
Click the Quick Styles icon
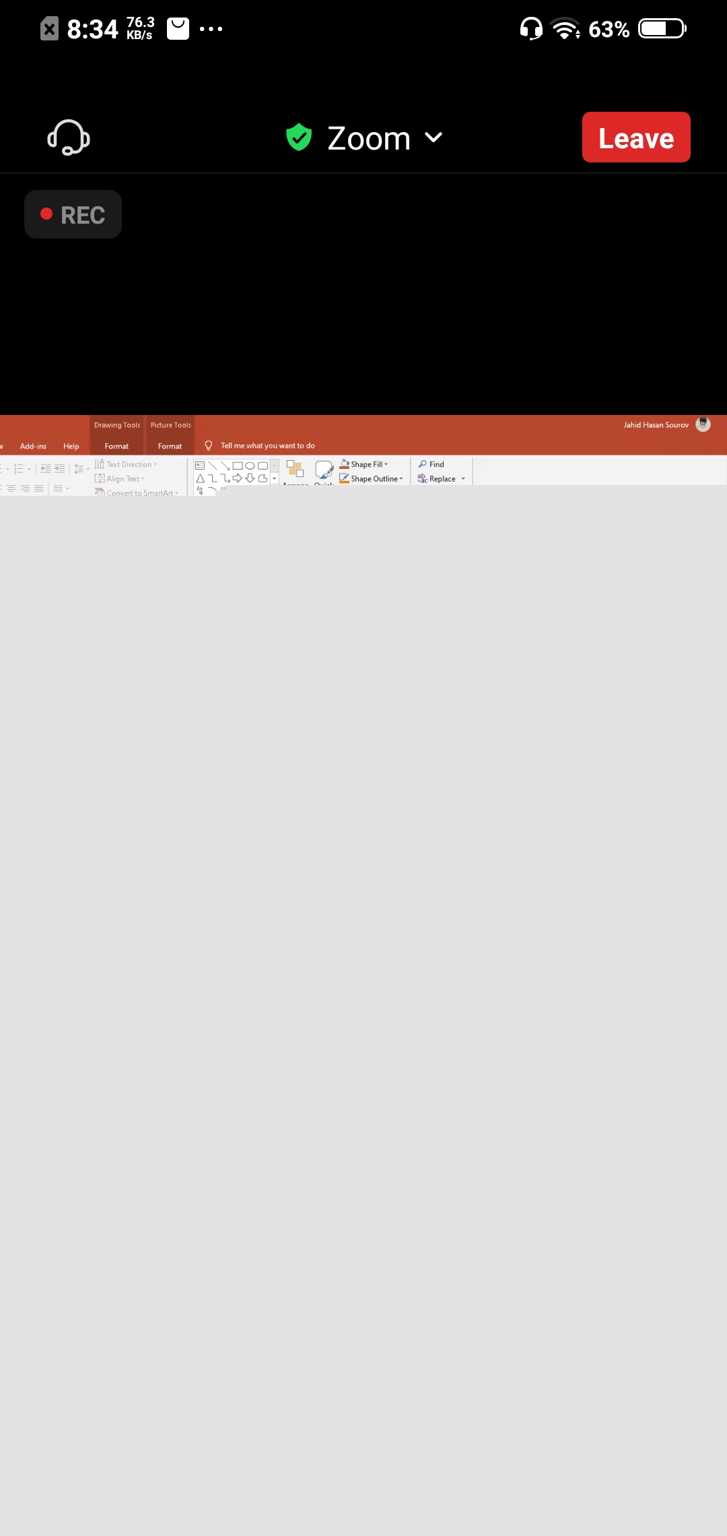(324, 470)
